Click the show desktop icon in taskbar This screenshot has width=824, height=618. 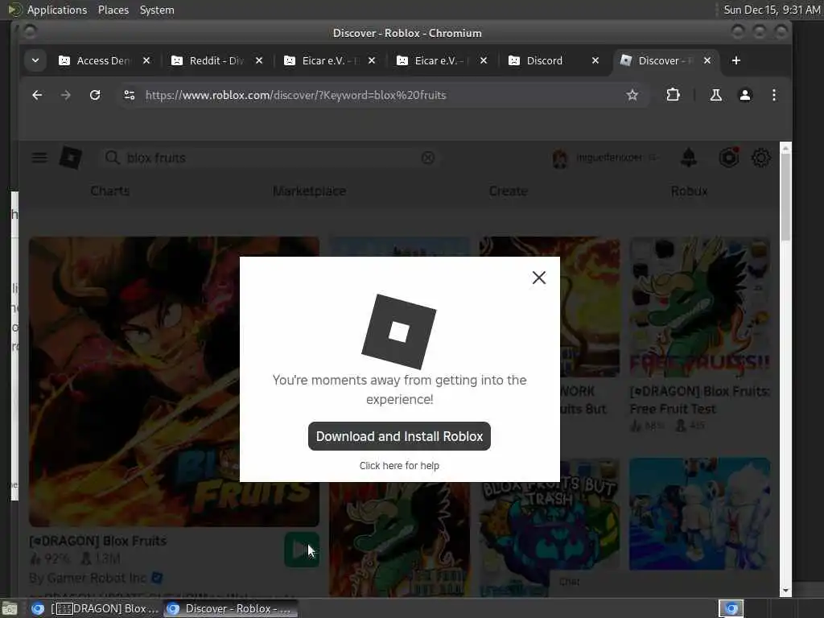[x=10, y=609]
